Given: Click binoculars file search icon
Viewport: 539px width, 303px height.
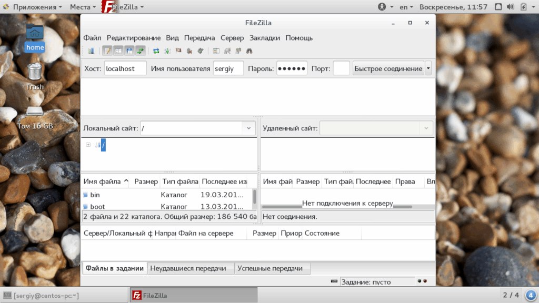Looking at the screenshot, I should pos(249,51).
